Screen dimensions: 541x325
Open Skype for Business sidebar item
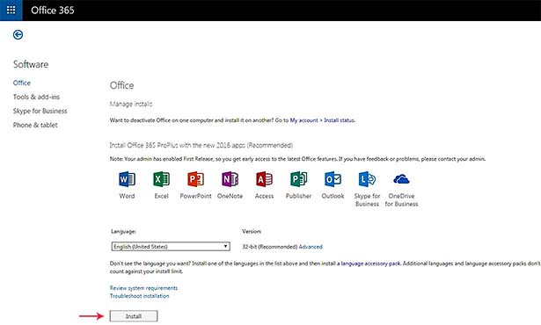click(x=40, y=111)
